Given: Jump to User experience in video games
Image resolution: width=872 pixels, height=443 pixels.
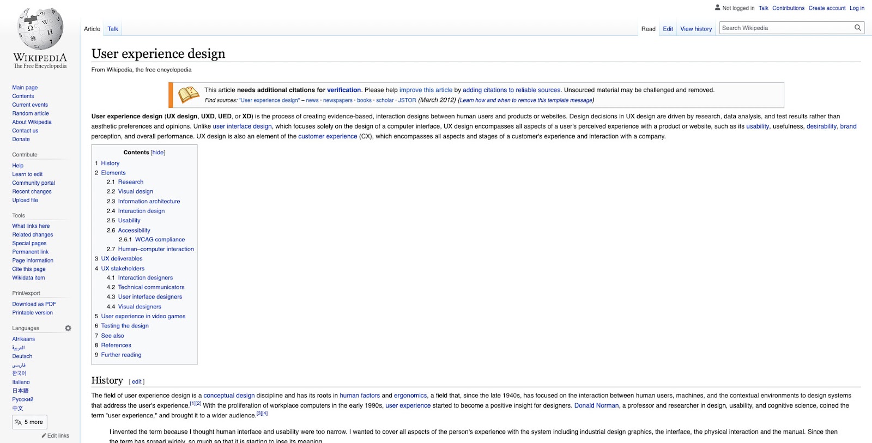Looking at the screenshot, I should pyautogui.click(x=143, y=317).
